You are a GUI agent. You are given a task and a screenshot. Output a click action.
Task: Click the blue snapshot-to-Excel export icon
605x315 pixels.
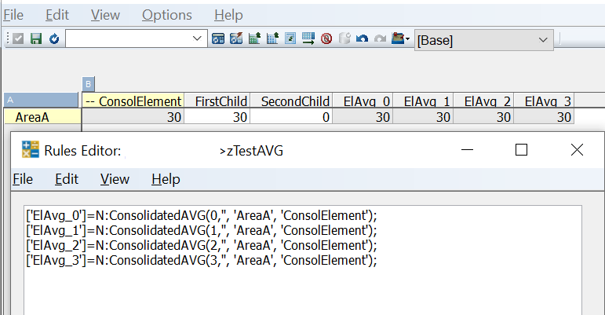click(x=272, y=38)
